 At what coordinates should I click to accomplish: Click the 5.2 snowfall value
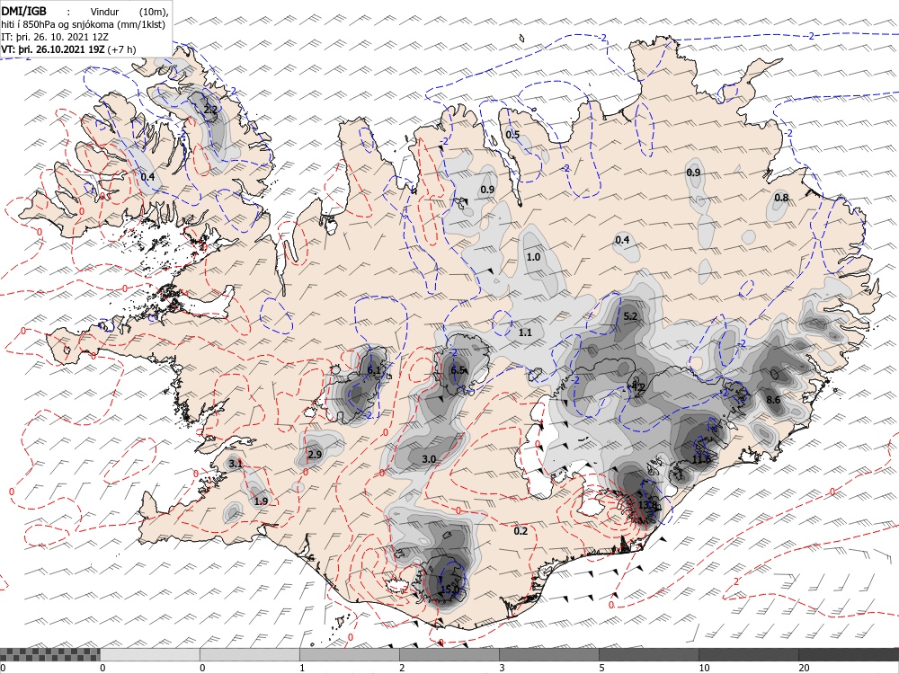coord(630,316)
